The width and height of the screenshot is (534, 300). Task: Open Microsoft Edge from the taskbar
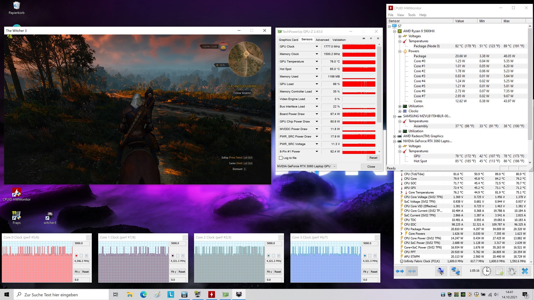[143, 294]
